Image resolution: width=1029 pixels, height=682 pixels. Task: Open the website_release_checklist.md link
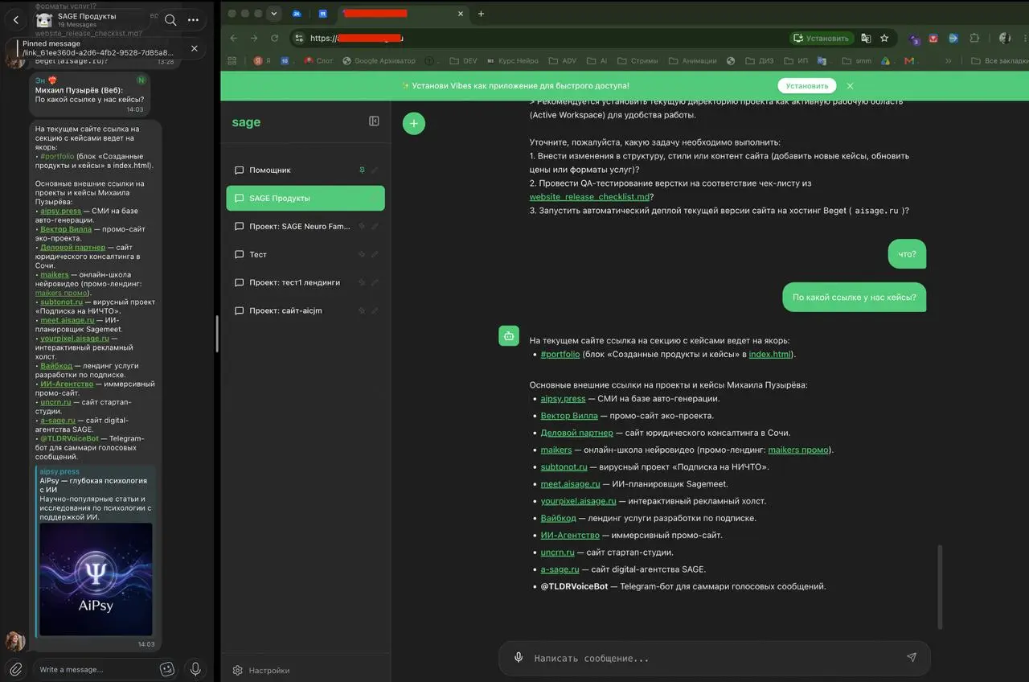(x=589, y=196)
